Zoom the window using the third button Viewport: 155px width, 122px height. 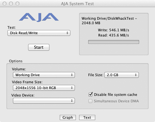17,4
